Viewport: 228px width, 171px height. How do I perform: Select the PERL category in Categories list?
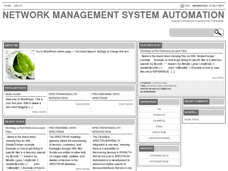159,127
